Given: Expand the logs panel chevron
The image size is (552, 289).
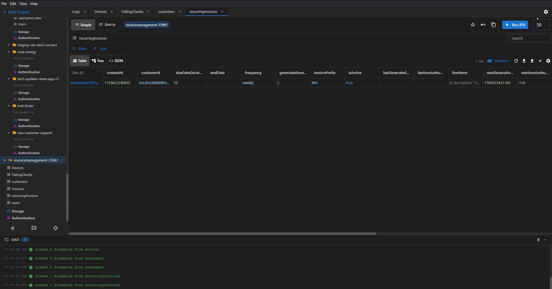Looking at the screenshot, I should pyautogui.click(x=545, y=240).
